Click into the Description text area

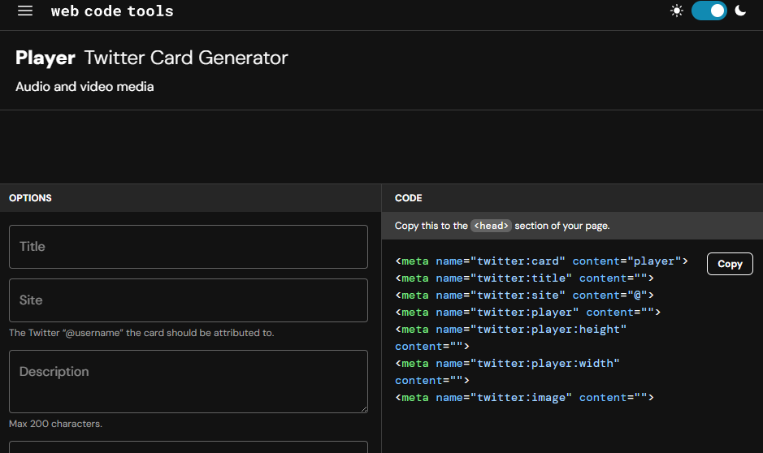[x=189, y=381]
